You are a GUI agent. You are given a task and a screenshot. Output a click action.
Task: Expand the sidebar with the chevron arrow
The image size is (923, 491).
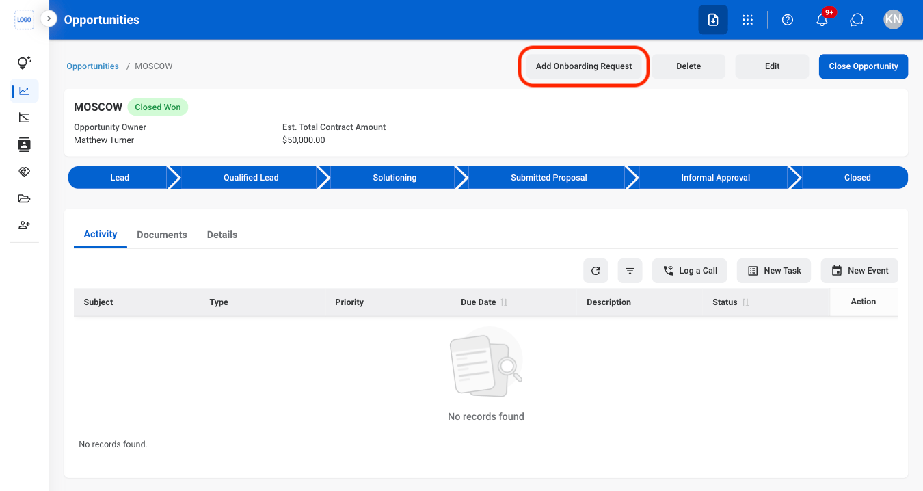[x=49, y=19]
